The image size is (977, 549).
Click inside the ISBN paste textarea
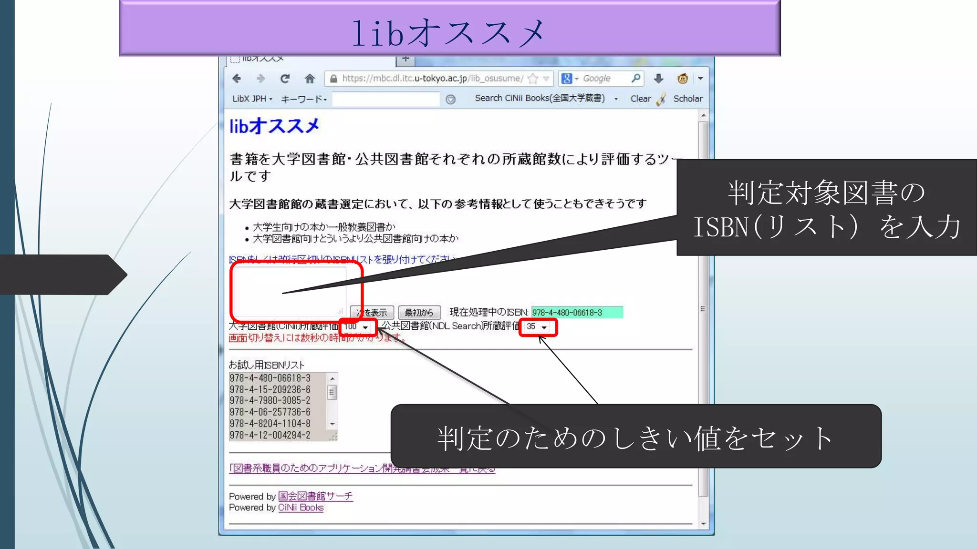pyautogui.click(x=290, y=291)
